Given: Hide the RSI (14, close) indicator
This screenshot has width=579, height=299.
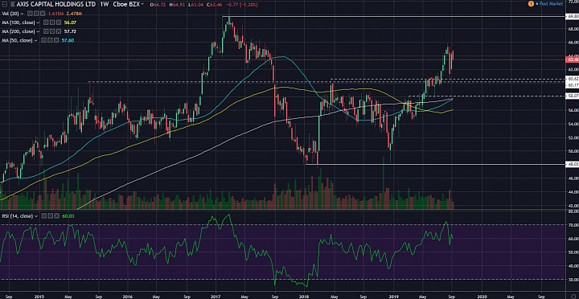Looking at the screenshot, I should 44,216.
